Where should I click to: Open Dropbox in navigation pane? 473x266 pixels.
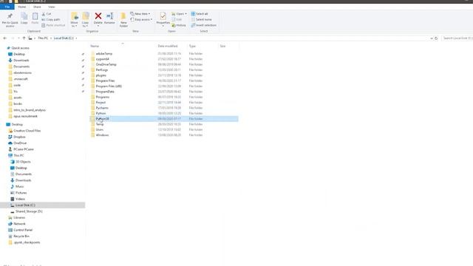(x=19, y=137)
